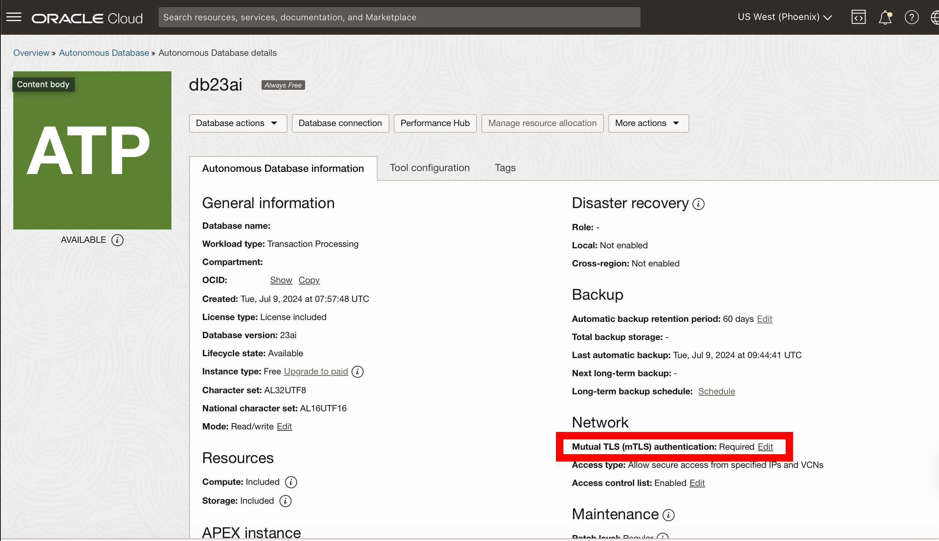
Task: Click Upgrade to paid link
Action: (x=316, y=371)
